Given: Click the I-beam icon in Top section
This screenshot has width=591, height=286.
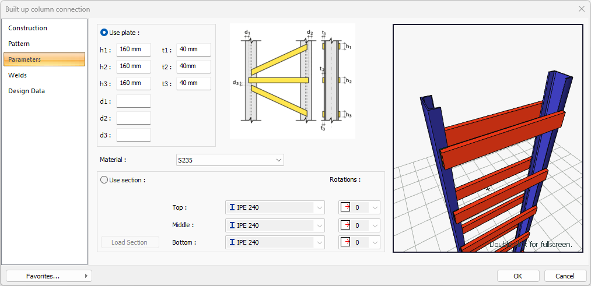Looking at the screenshot, I should (232, 207).
